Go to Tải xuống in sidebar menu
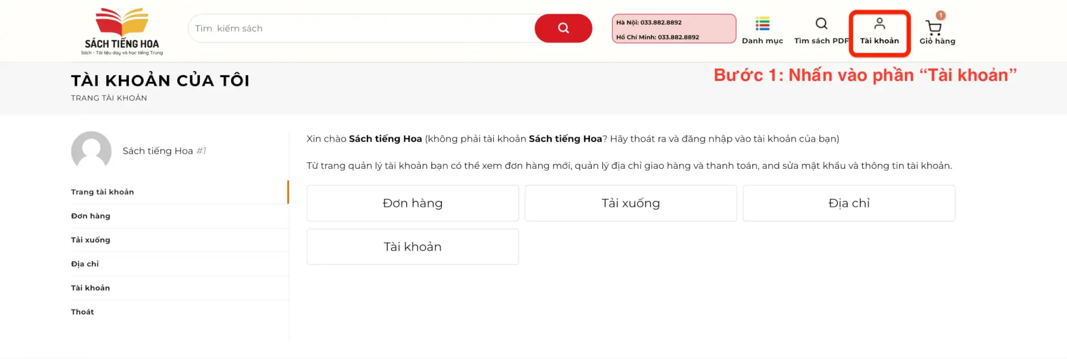This screenshot has height=359, width=1067. pyautogui.click(x=91, y=240)
